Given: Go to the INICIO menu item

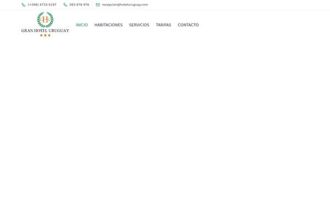Looking at the screenshot, I should (x=82, y=25).
